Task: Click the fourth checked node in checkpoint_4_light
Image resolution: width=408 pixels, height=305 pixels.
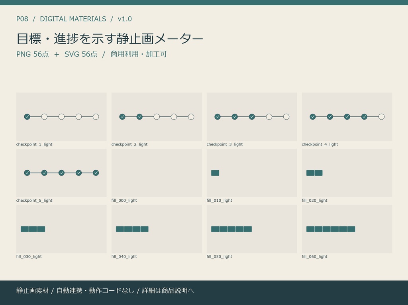Action: pyautogui.click(x=364, y=117)
